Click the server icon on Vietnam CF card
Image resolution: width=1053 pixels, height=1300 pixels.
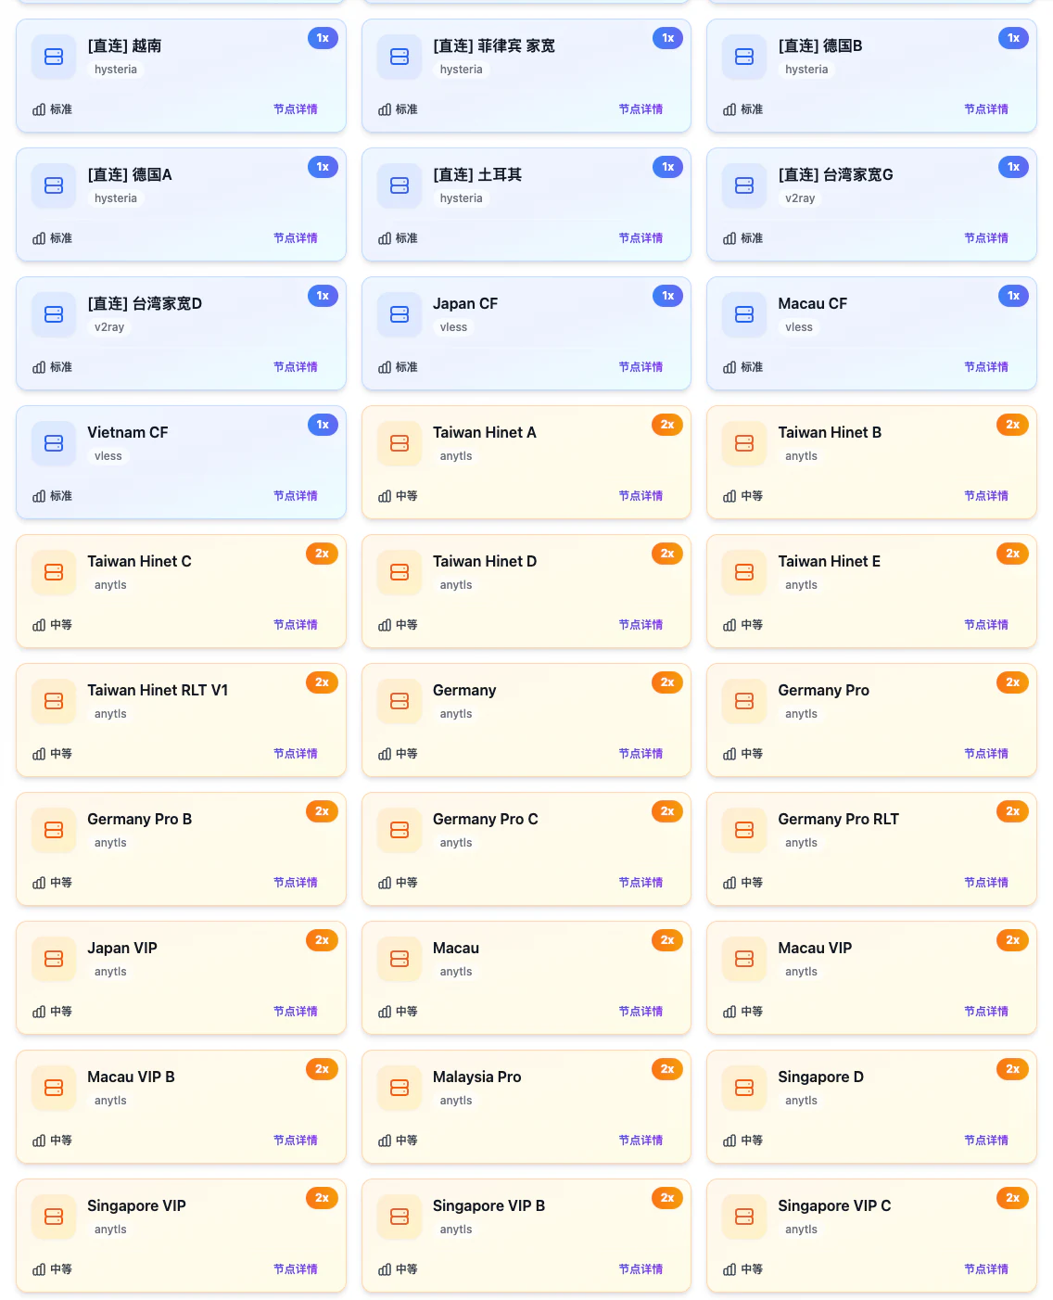(x=54, y=443)
